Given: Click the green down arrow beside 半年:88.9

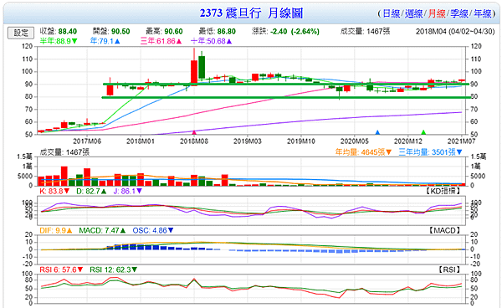Looking at the screenshot, I should pyautogui.click(x=74, y=41).
